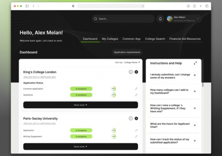The height and width of the screenshot is (156, 222).
Task: Expand 'track the status' help question
Action: pyautogui.click(x=195, y=141)
